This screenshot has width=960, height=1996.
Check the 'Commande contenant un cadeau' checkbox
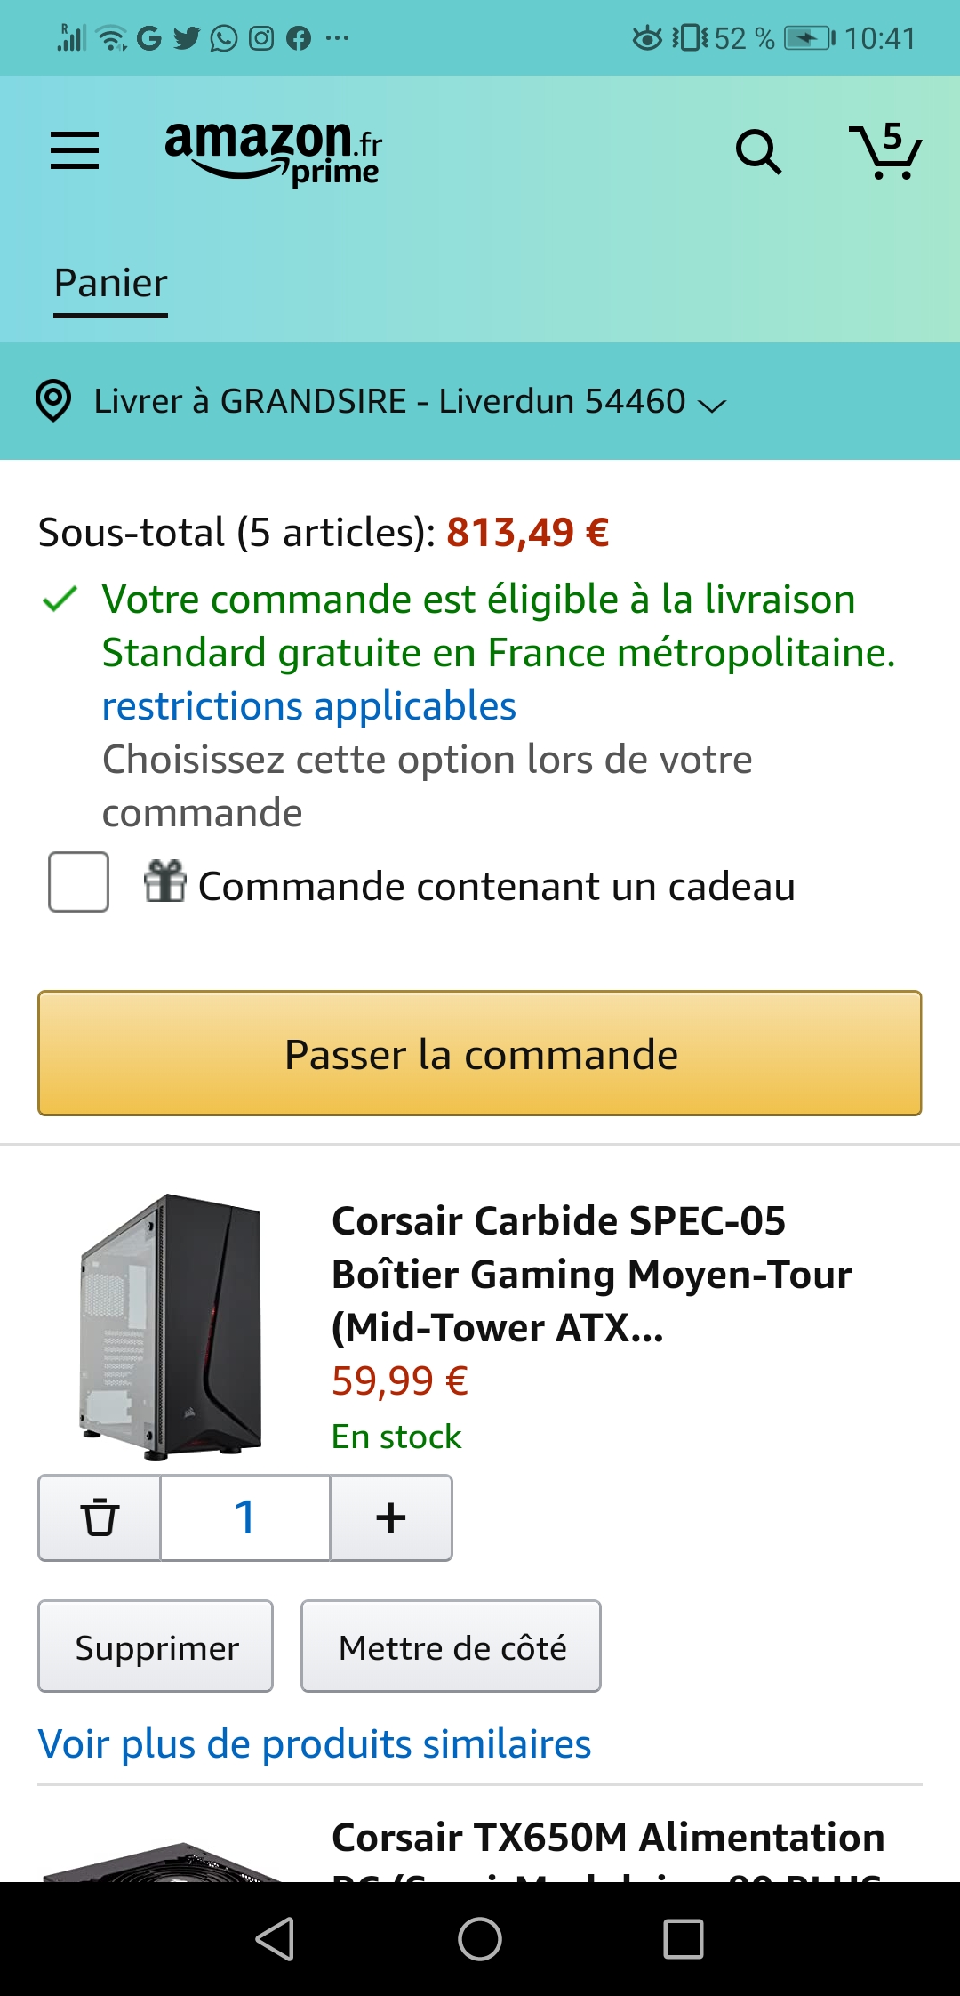coord(79,882)
